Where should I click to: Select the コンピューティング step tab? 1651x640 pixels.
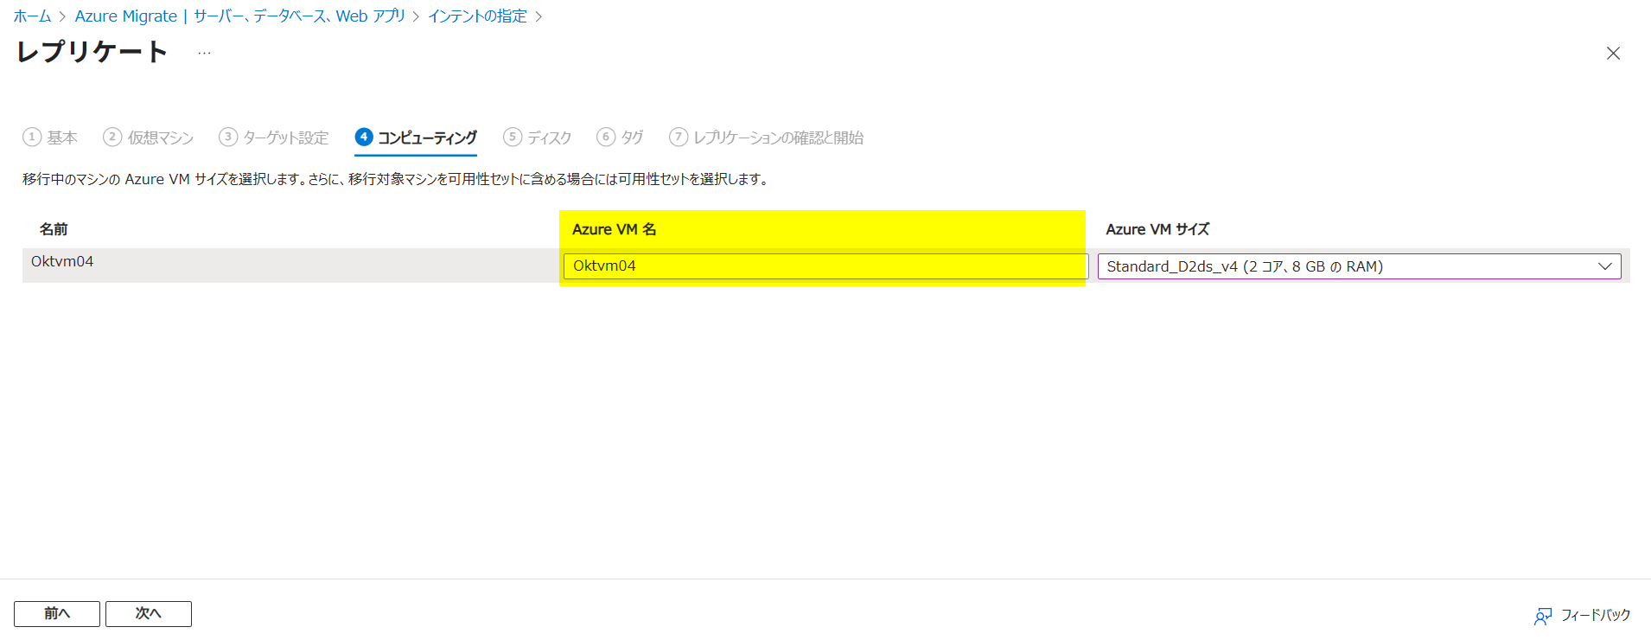416,138
